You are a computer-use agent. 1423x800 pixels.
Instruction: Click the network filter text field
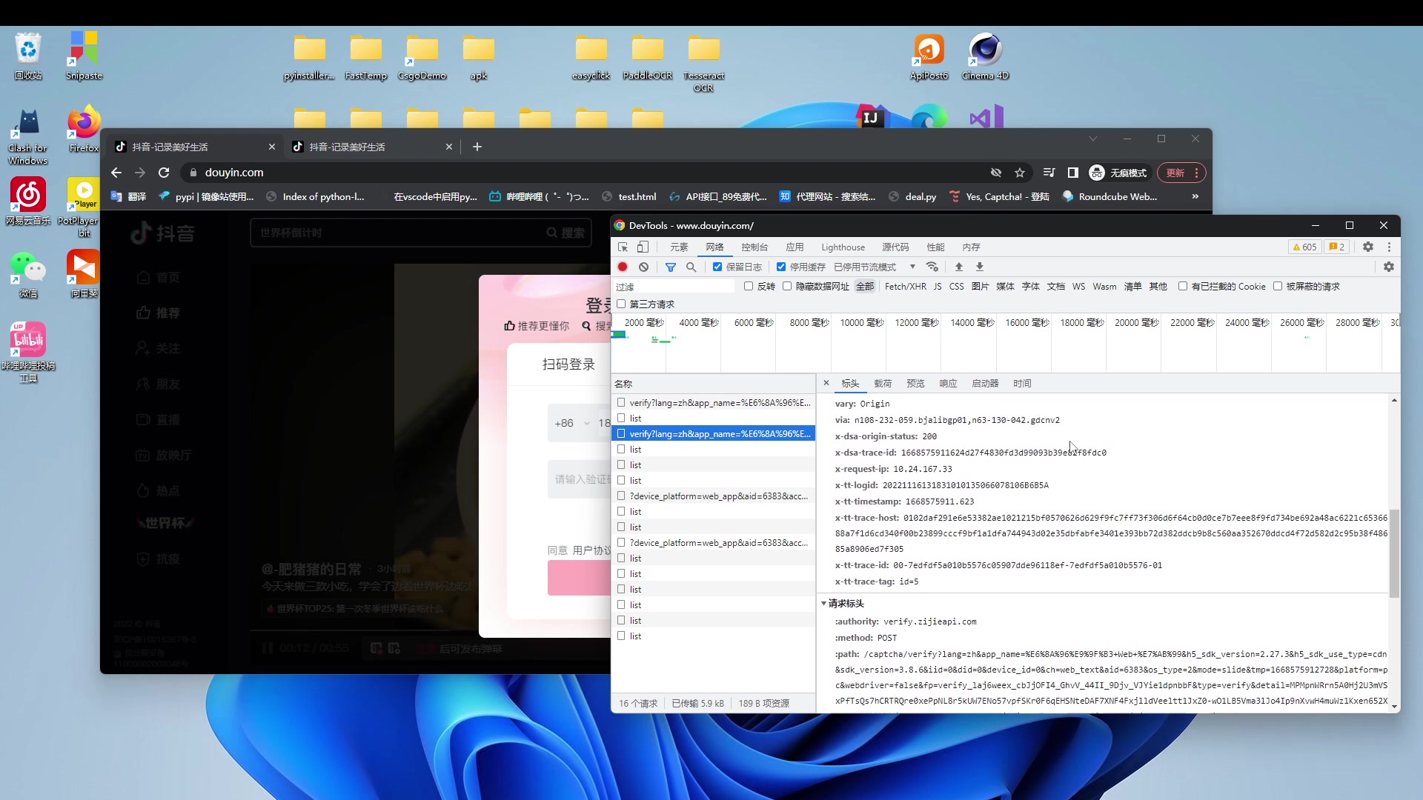[673, 287]
